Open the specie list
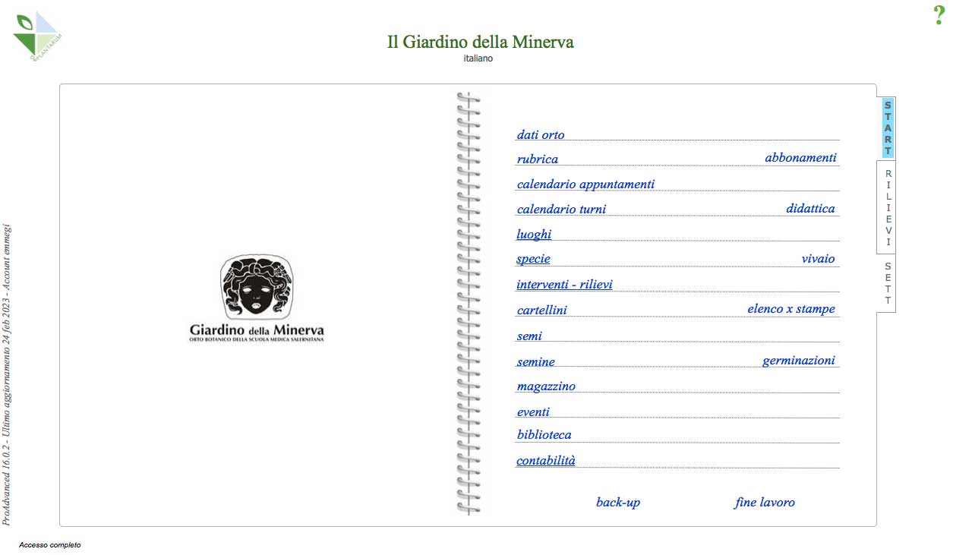953x555 pixels. point(533,259)
